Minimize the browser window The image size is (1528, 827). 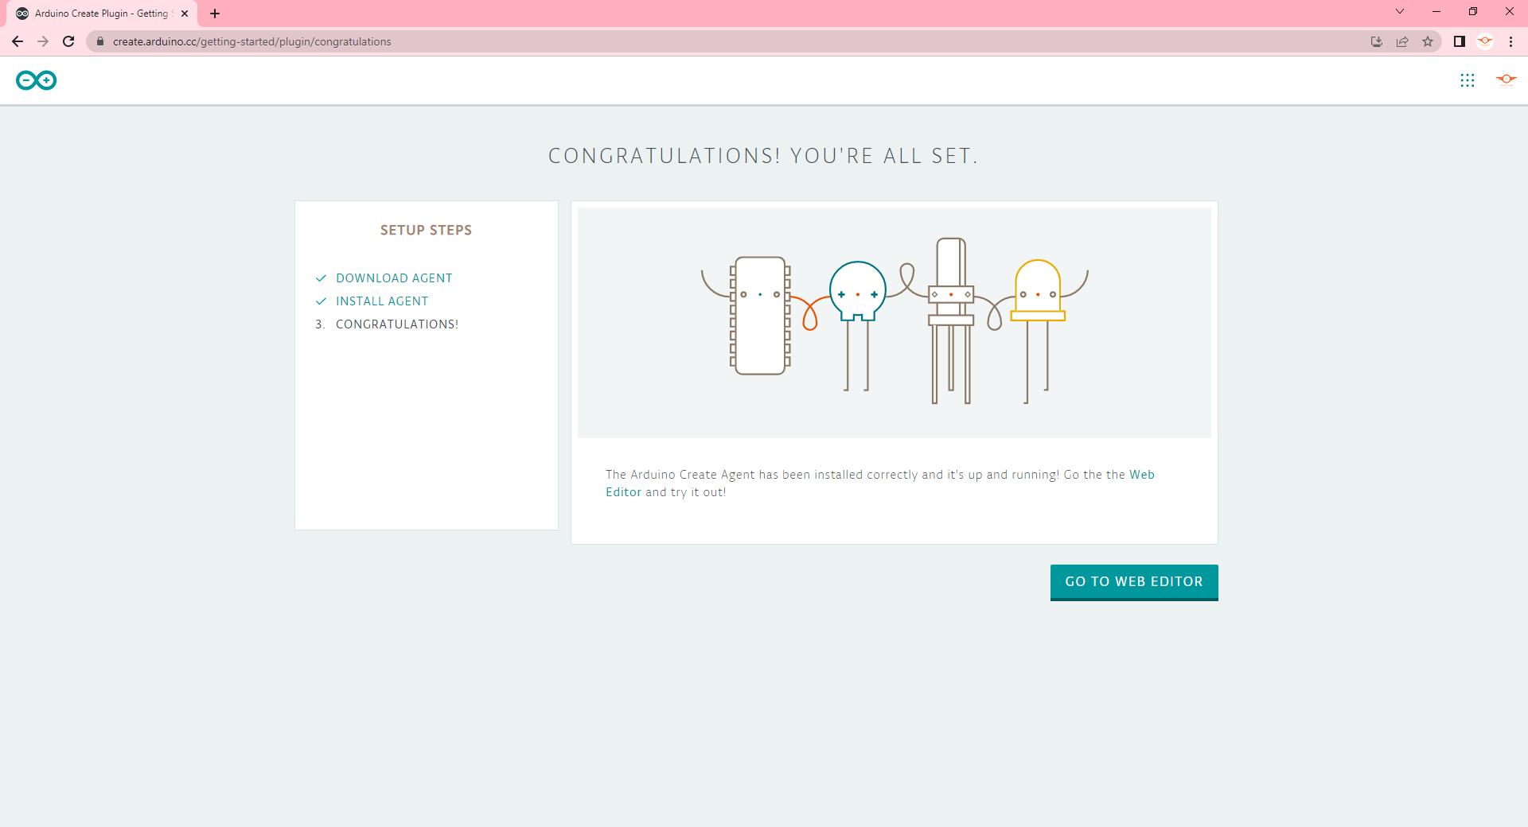[x=1436, y=12]
